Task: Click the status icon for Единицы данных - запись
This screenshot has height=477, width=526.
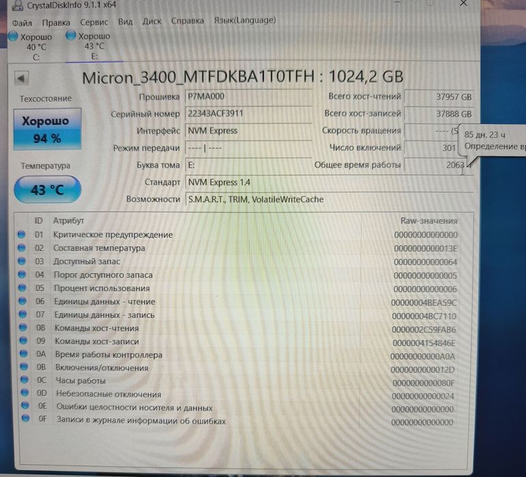Action: click(x=23, y=314)
